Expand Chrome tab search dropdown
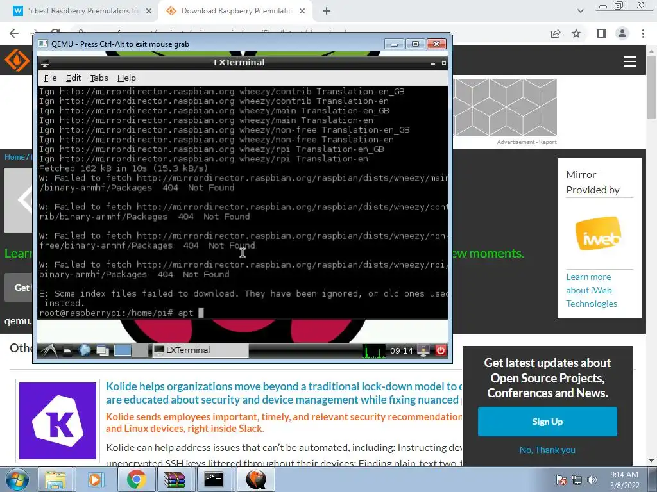 coord(580,11)
